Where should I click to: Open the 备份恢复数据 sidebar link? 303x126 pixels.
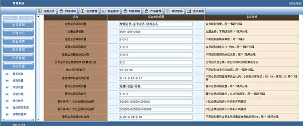click(21, 108)
